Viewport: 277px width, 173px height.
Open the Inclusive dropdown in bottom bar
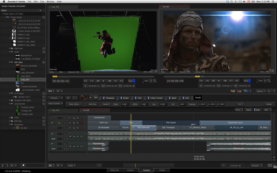256,166
